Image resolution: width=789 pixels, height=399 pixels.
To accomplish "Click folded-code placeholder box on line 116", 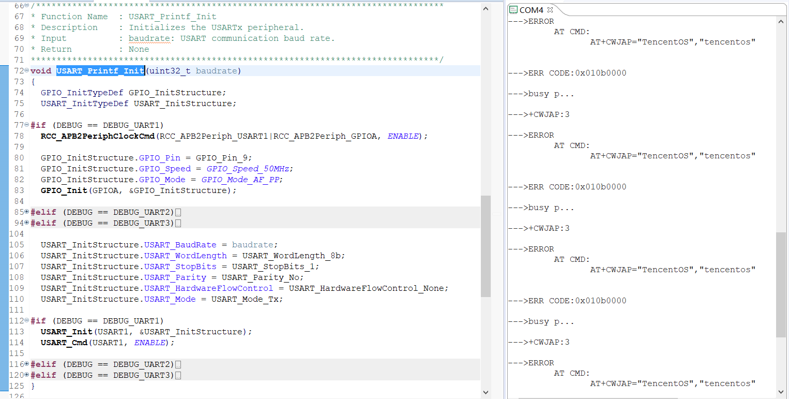I will [x=178, y=365].
